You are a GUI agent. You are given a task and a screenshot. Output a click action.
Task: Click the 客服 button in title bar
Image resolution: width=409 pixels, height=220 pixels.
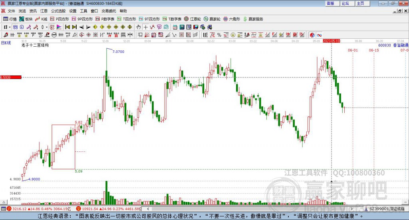[x=332, y=3]
